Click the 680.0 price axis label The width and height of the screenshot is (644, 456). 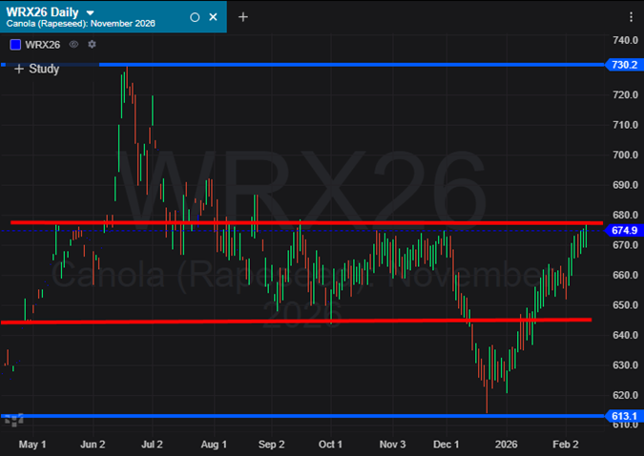click(625, 215)
